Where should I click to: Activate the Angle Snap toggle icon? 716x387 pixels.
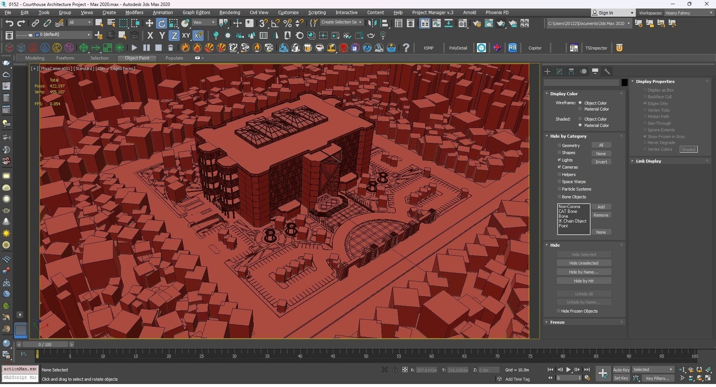(x=275, y=23)
